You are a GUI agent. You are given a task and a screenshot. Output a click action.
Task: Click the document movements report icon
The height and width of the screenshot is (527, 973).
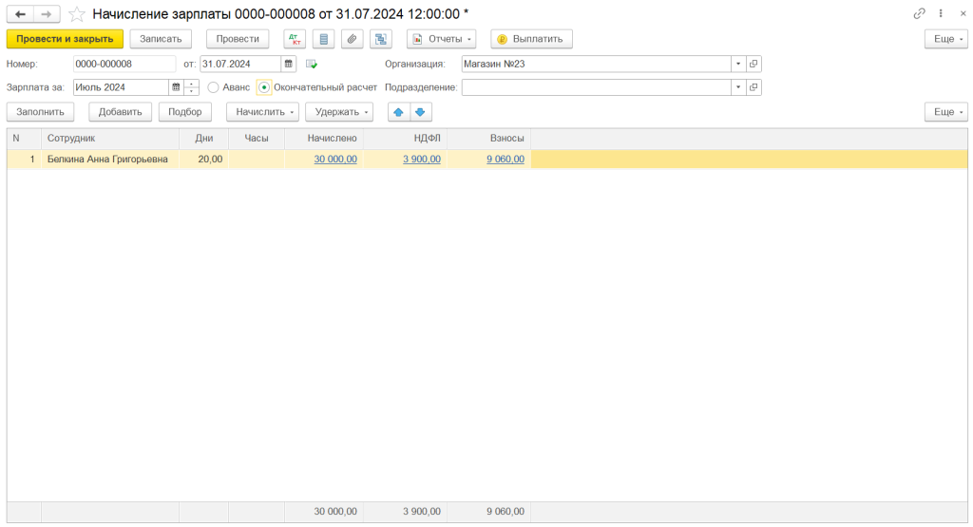click(324, 39)
